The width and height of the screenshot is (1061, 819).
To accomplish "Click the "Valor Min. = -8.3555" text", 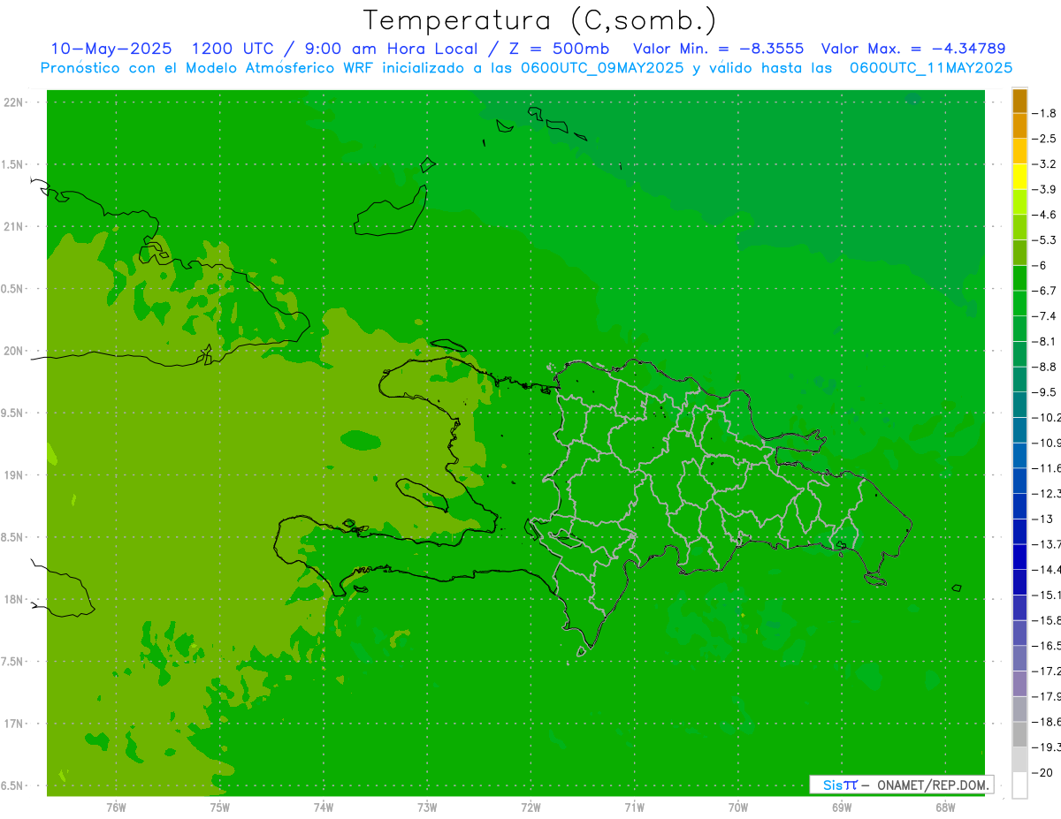I will click(x=719, y=49).
